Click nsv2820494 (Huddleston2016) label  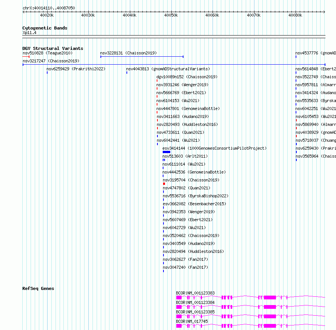point(193,251)
